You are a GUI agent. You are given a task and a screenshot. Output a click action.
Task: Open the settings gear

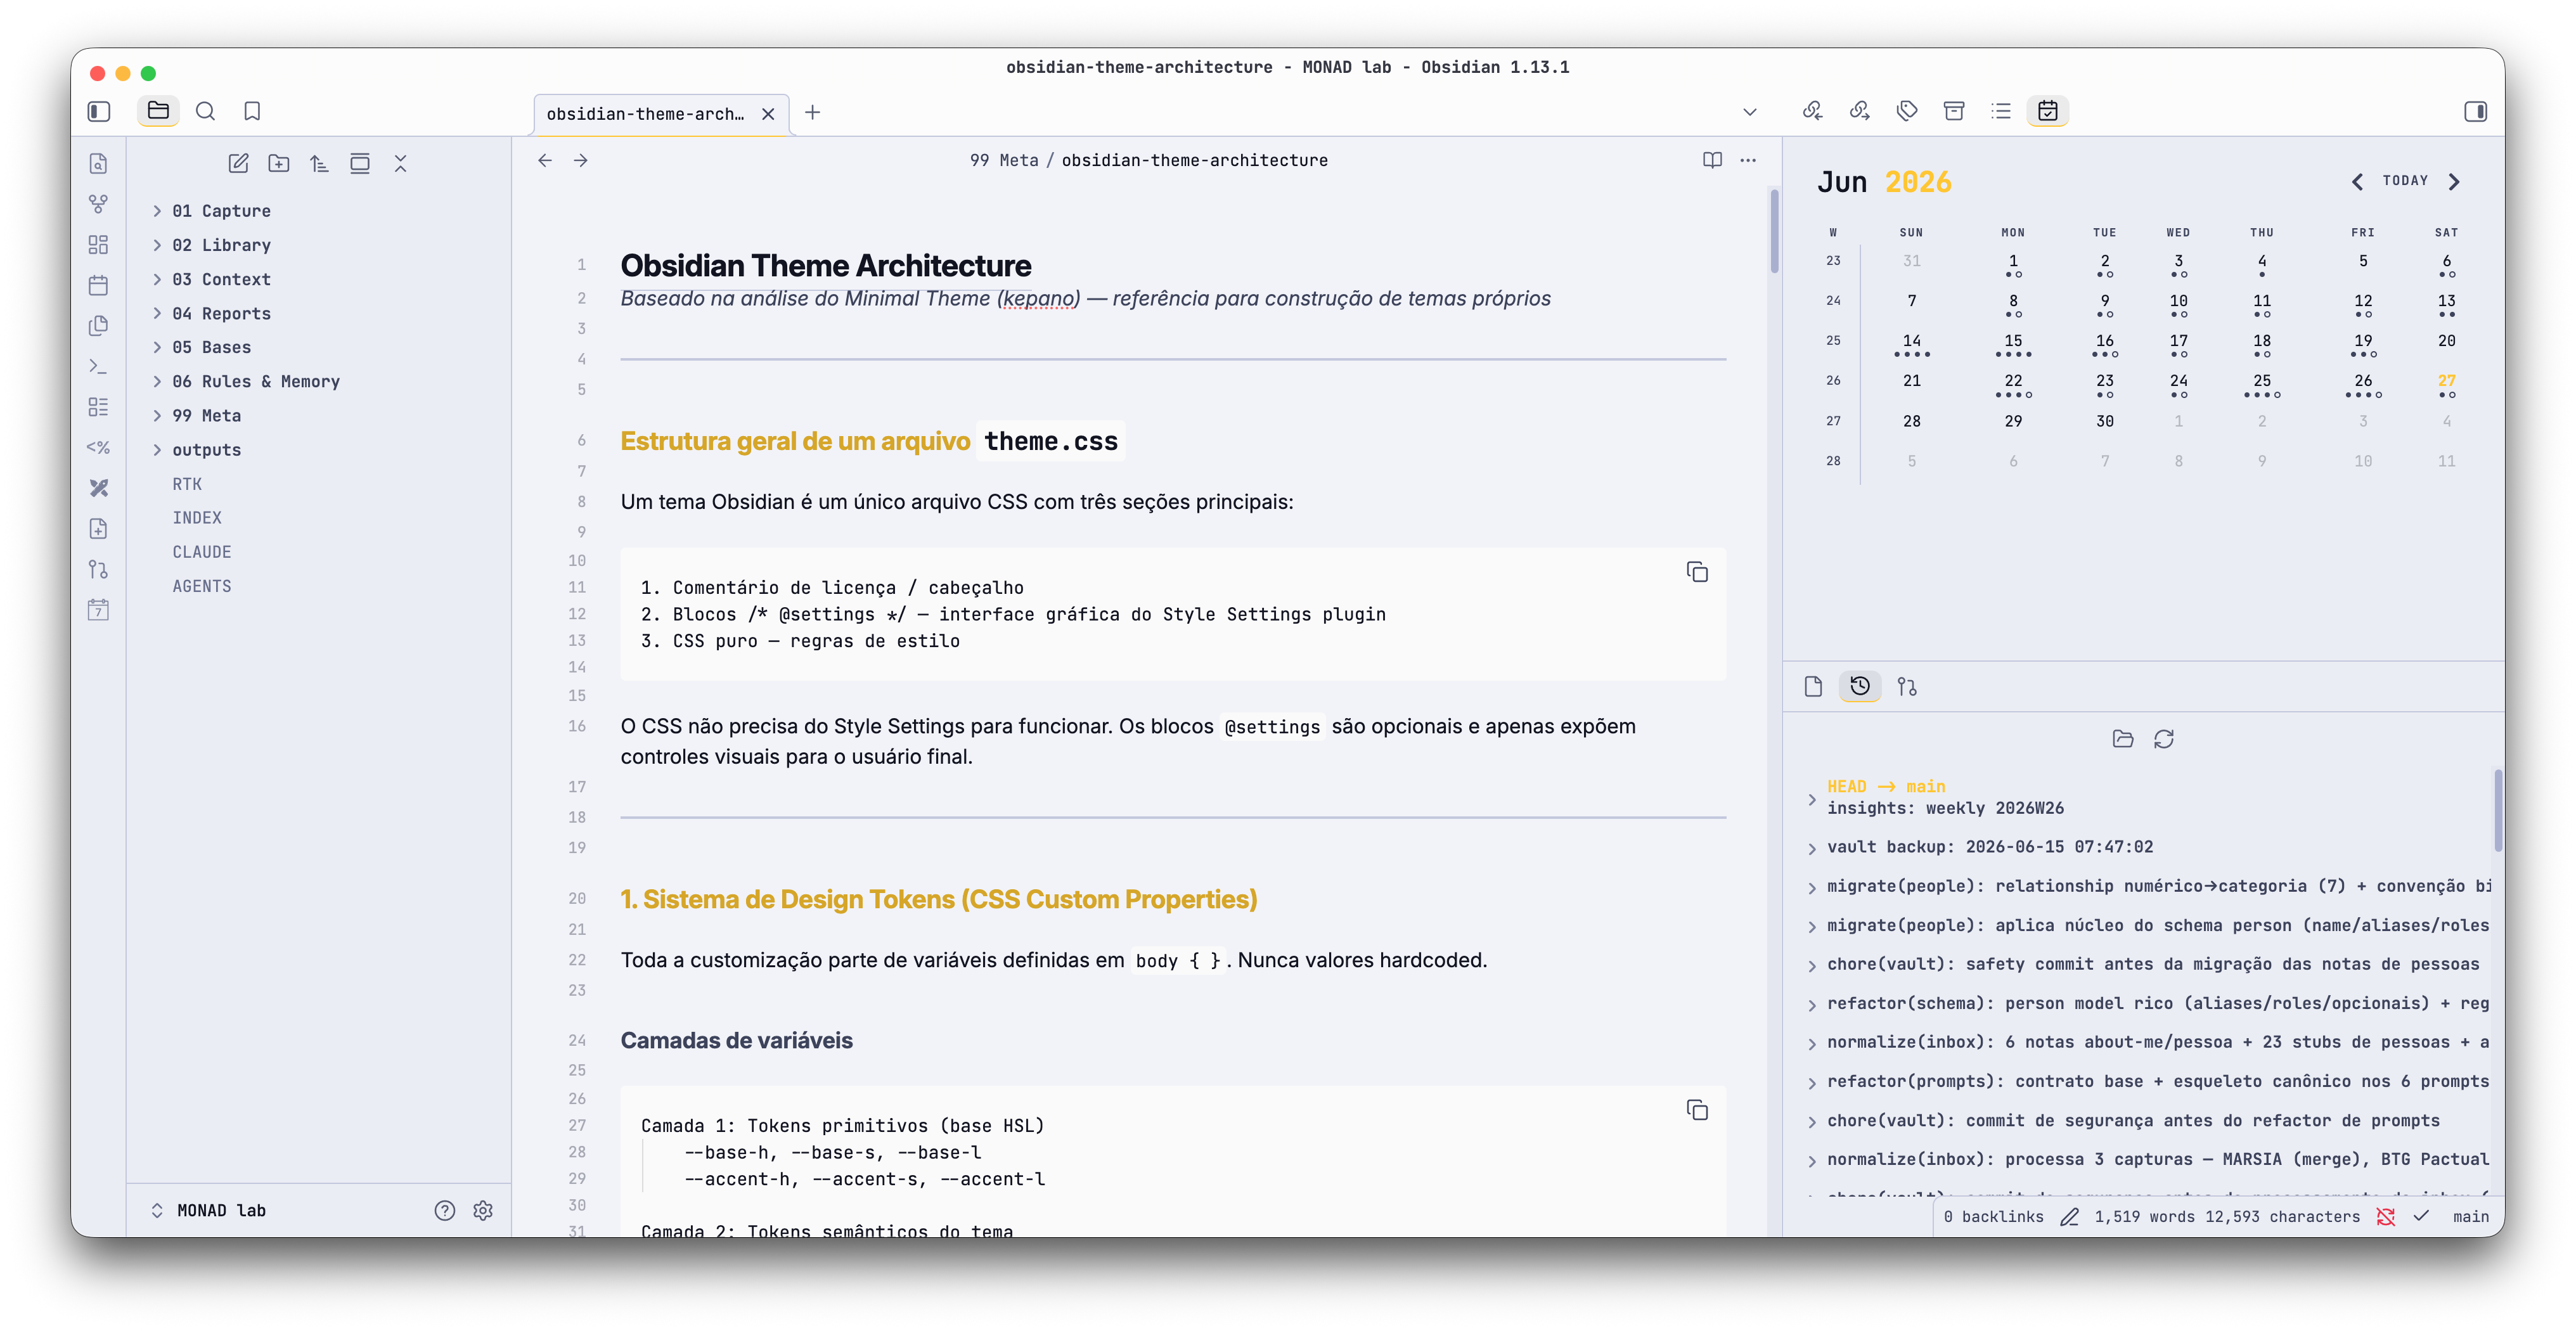483,1211
